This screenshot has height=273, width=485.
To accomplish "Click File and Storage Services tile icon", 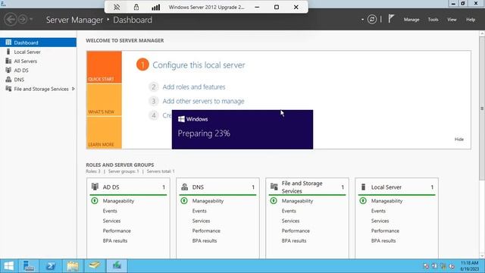I will pyautogui.click(x=274, y=187).
